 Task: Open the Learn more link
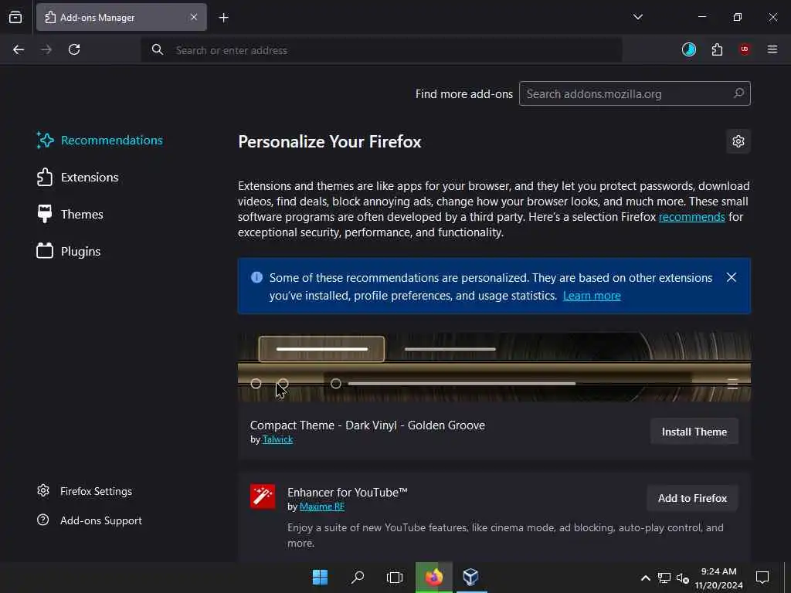592,296
